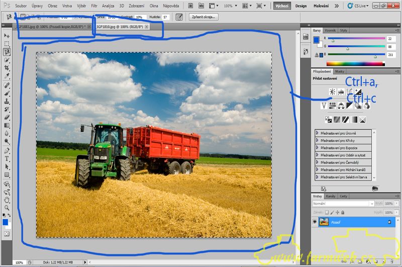The height and width of the screenshot is (267, 402).
Task: Click the foreground color swatch in toolbox
Action: tap(5, 222)
